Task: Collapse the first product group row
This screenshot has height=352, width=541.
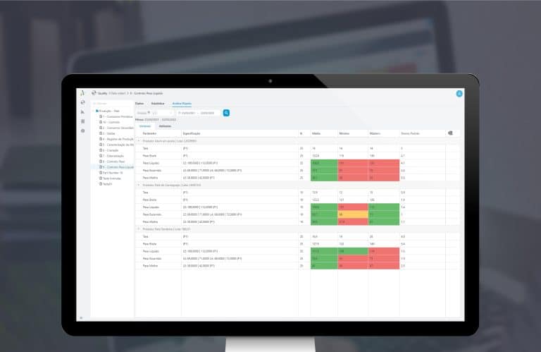Action: 137,141
